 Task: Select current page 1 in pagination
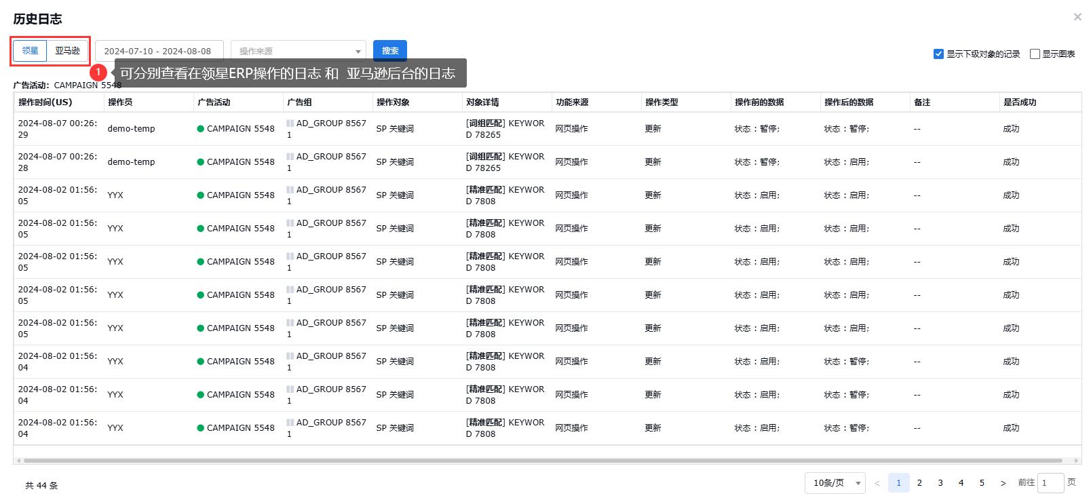pos(898,483)
